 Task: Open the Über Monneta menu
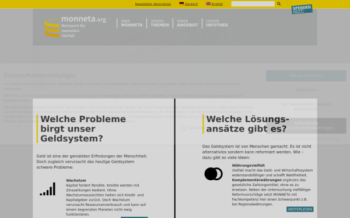(132, 23)
